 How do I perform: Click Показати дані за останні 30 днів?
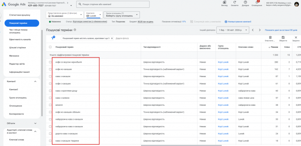click(x=281, y=30)
